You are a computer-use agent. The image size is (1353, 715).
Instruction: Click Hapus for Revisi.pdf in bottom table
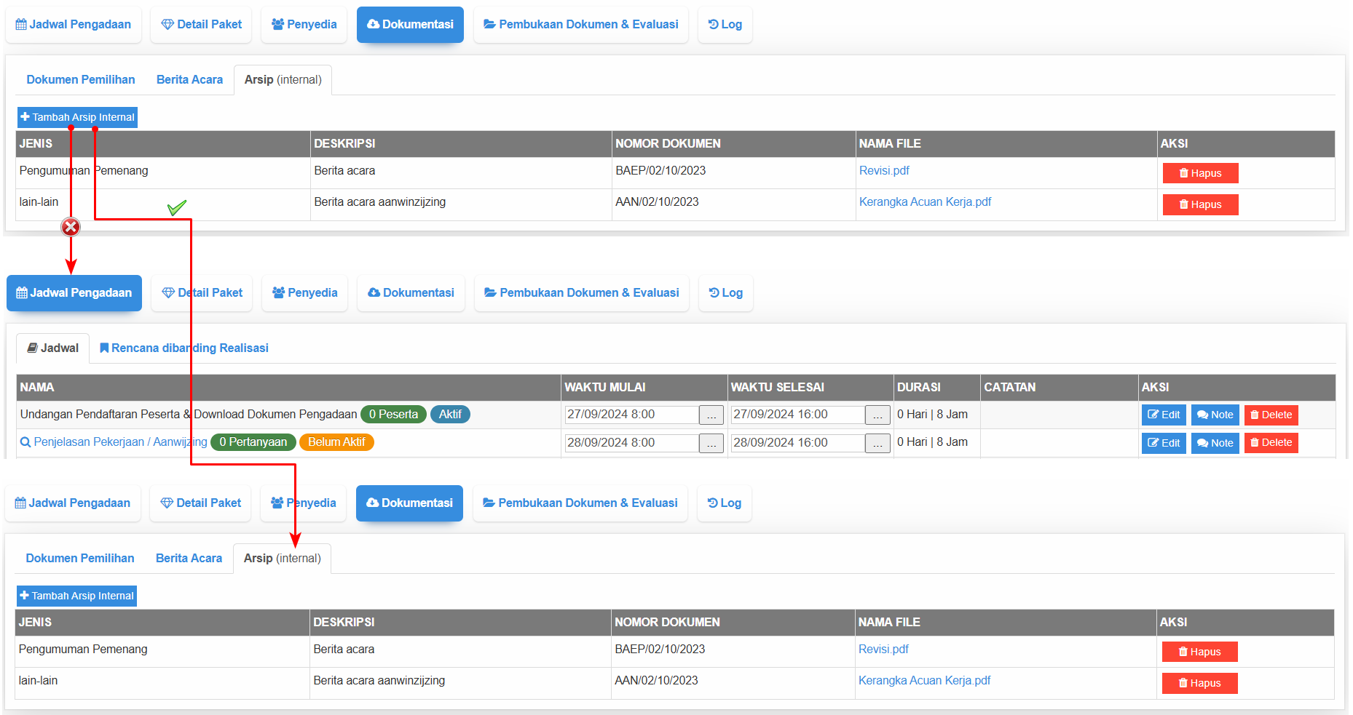[1199, 652]
